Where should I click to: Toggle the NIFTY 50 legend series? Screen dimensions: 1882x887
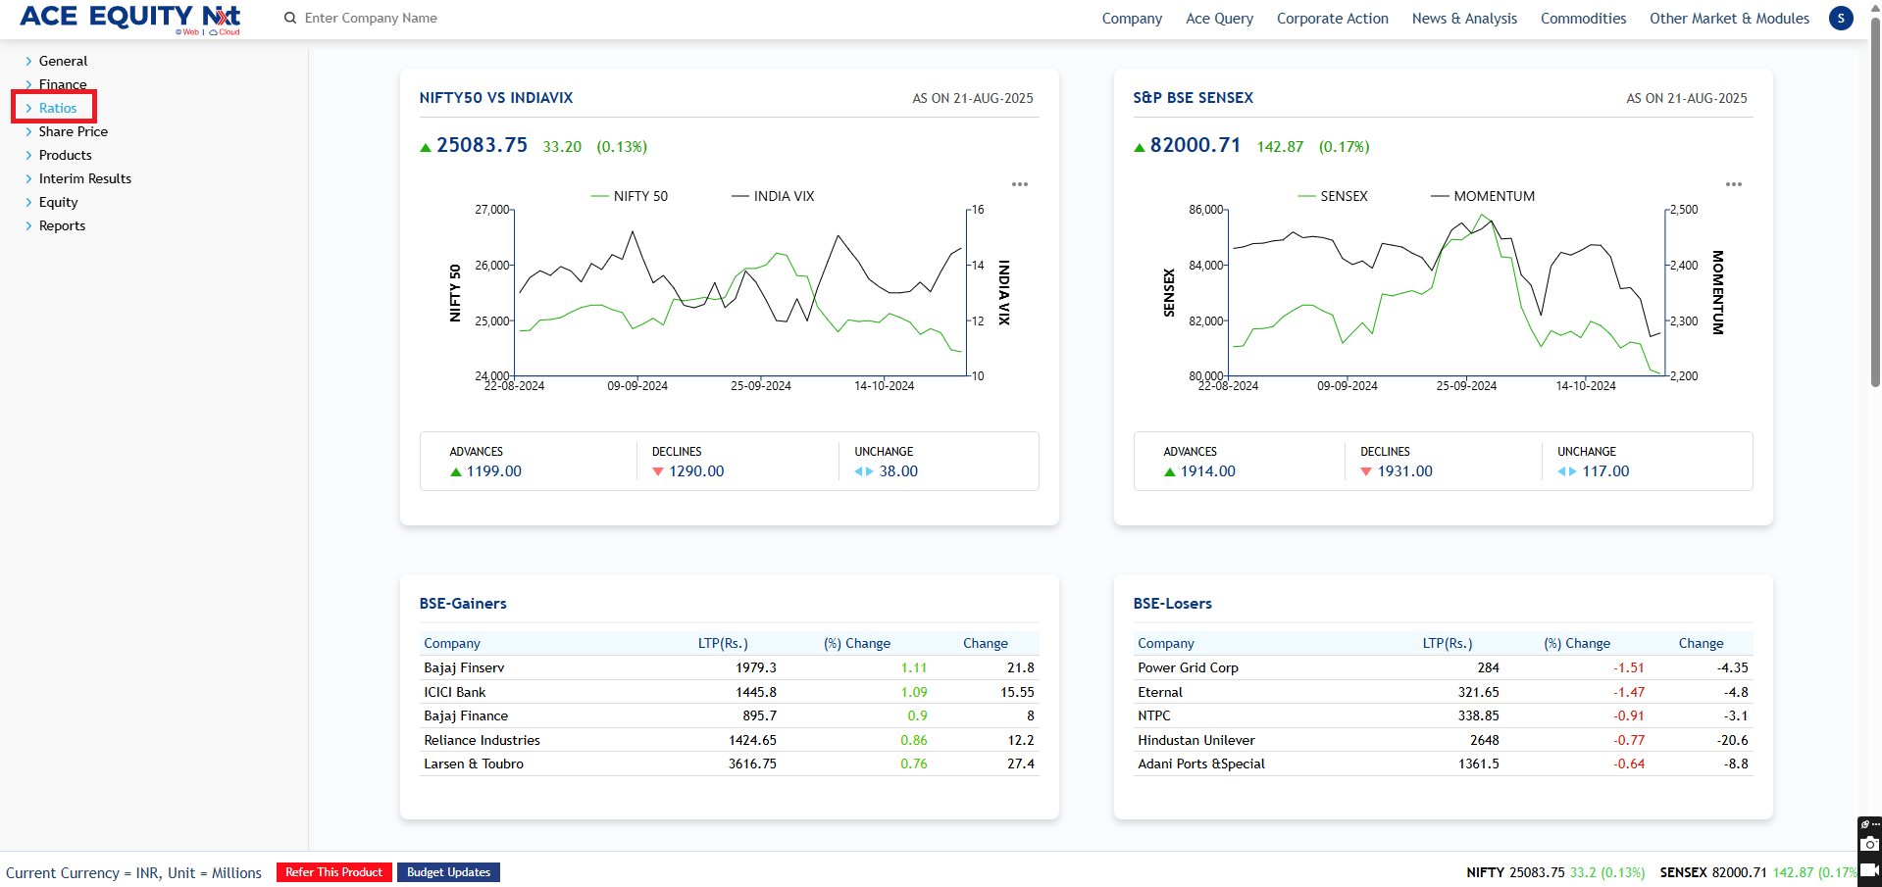pos(630,196)
